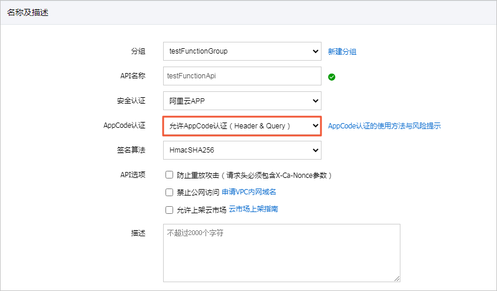Open the 签名算法 dropdown showing HmacSHA256
497x291 pixels.
click(242, 150)
